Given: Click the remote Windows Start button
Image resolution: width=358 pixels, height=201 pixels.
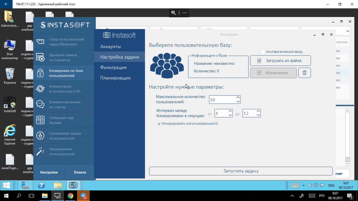Looking at the screenshot, I should [6, 185].
